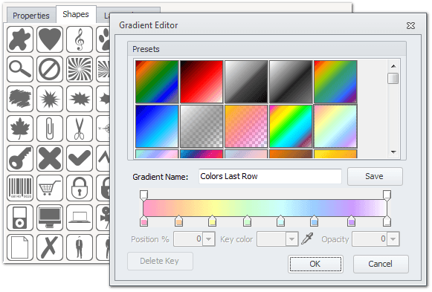
Task: Click the presets scrollbar thumb
Action: coord(393,78)
